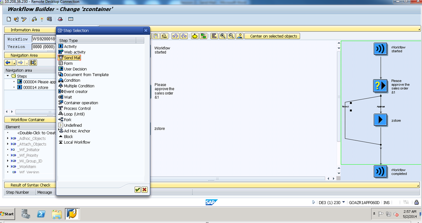Select the User Decision step type
Image resolution: width=422 pixels, height=223 pixels.
tap(75, 69)
